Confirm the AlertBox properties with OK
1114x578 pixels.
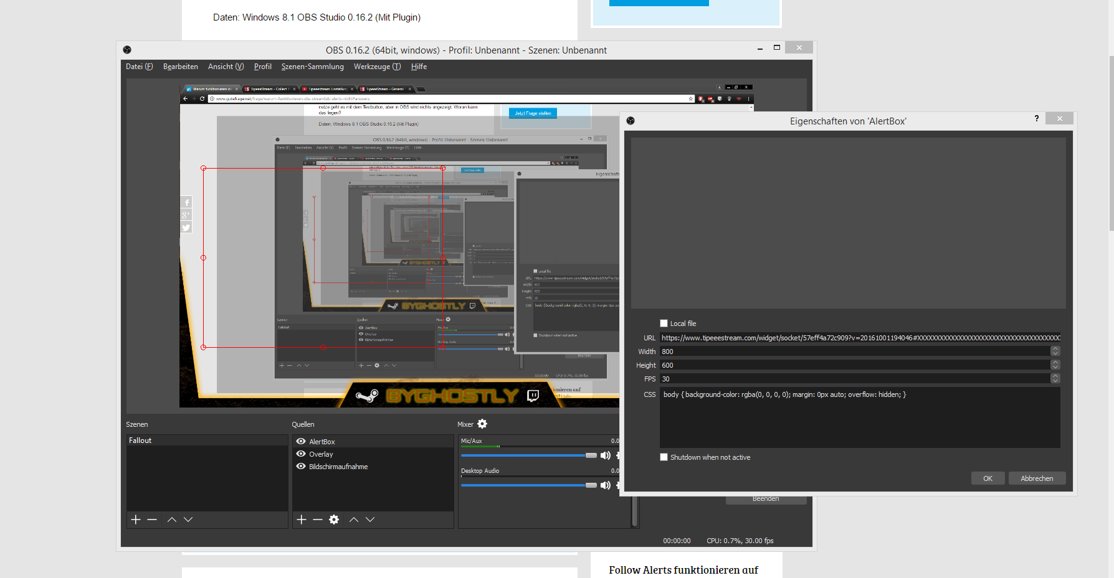[988, 478]
